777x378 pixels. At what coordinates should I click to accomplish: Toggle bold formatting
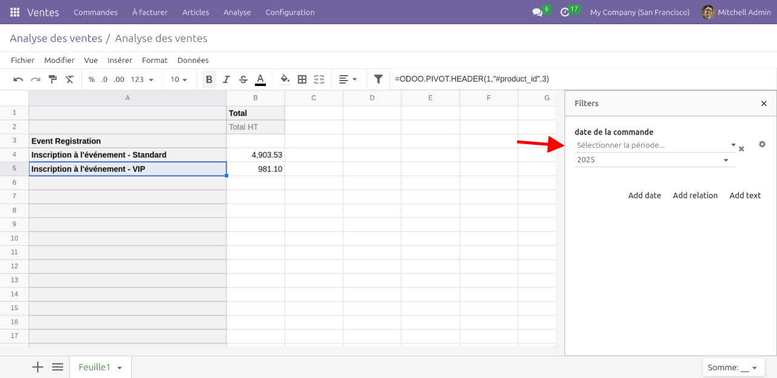(x=209, y=79)
